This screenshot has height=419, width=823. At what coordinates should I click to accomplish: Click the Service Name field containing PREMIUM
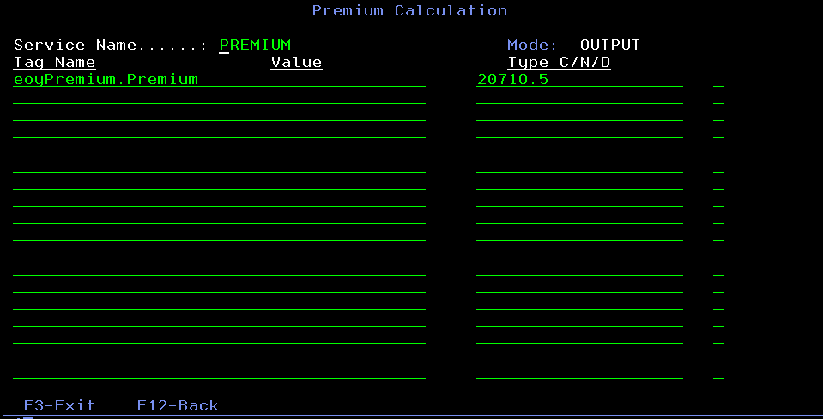click(322, 45)
